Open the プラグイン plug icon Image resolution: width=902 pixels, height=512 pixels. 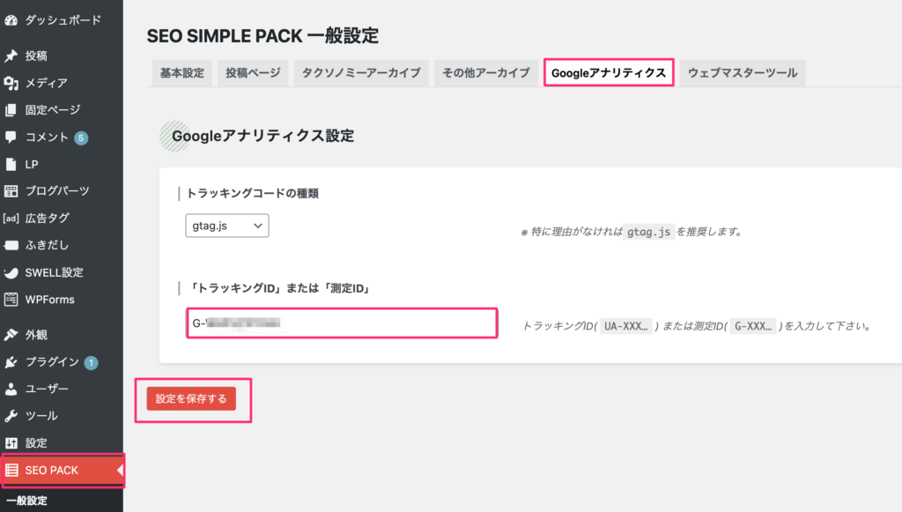[11, 362]
